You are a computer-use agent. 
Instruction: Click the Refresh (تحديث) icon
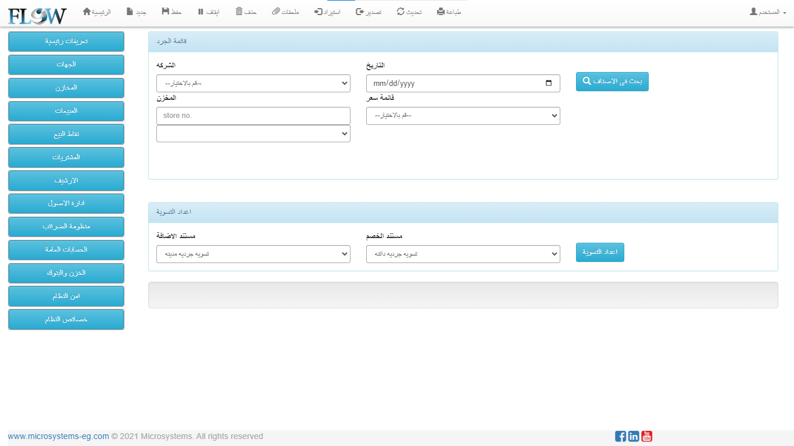point(400,12)
